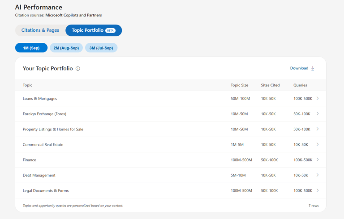Open Property Listings & Homes for Sale chevron
The height and width of the screenshot is (219, 344).
click(318, 129)
